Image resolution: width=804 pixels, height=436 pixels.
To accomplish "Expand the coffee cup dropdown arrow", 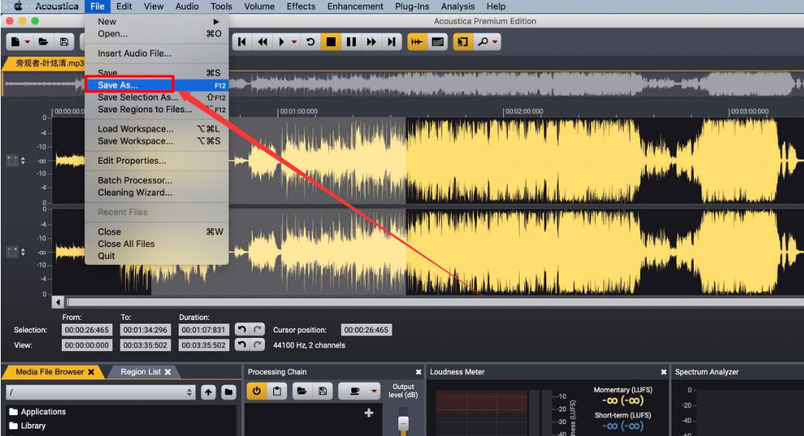I will coord(374,391).
